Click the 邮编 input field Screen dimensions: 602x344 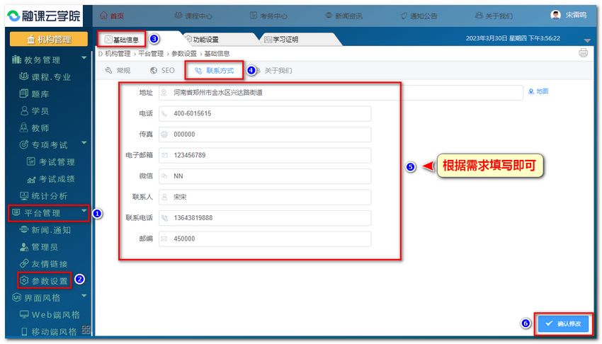(x=265, y=239)
